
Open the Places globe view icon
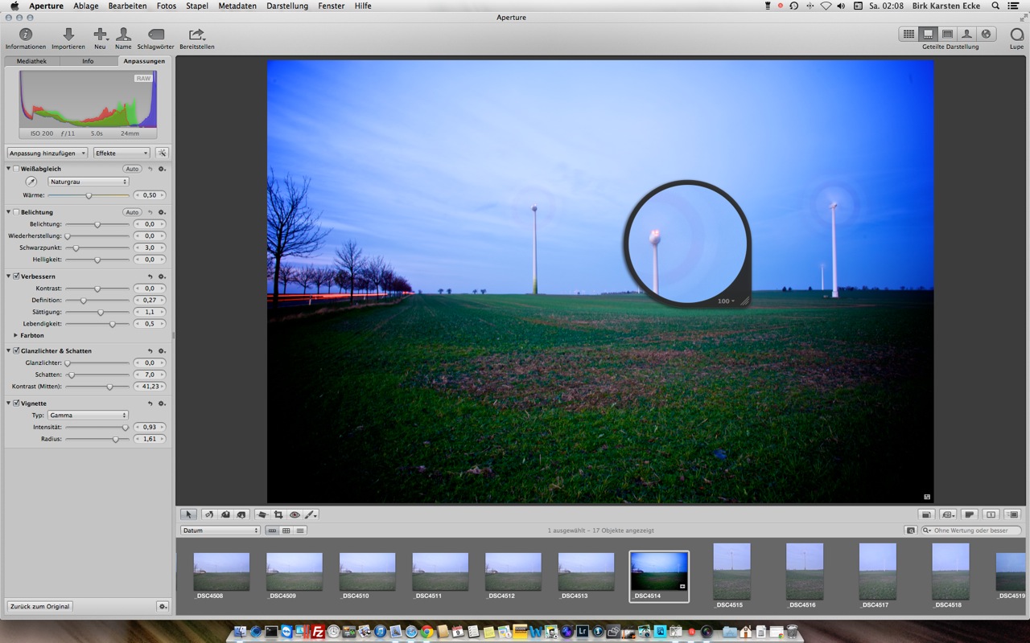[x=986, y=35]
